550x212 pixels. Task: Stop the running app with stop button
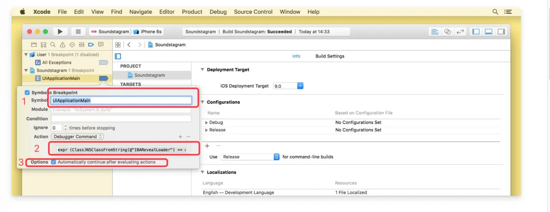(78, 31)
